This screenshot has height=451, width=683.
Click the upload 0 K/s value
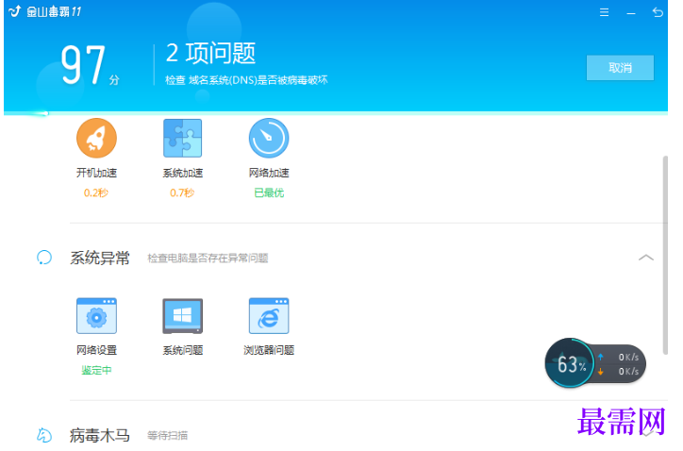[x=628, y=357]
